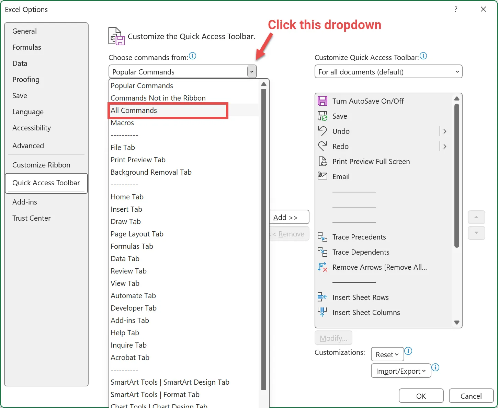Click the Undo arrow icon
The height and width of the screenshot is (408, 498).
pyautogui.click(x=322, y=131)
